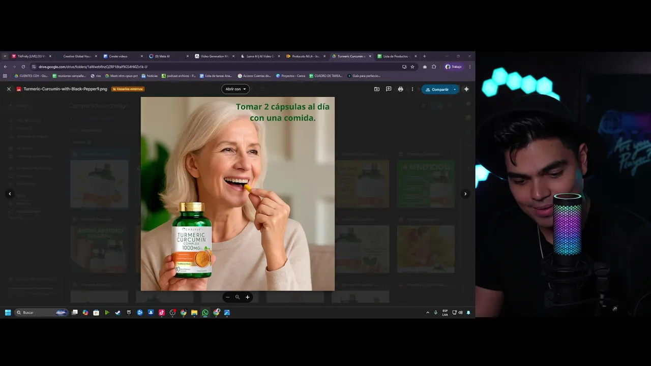Screen dimensions: 651x366
Task: Show the next image with right arrow
Action: click(x=465, y=194)
